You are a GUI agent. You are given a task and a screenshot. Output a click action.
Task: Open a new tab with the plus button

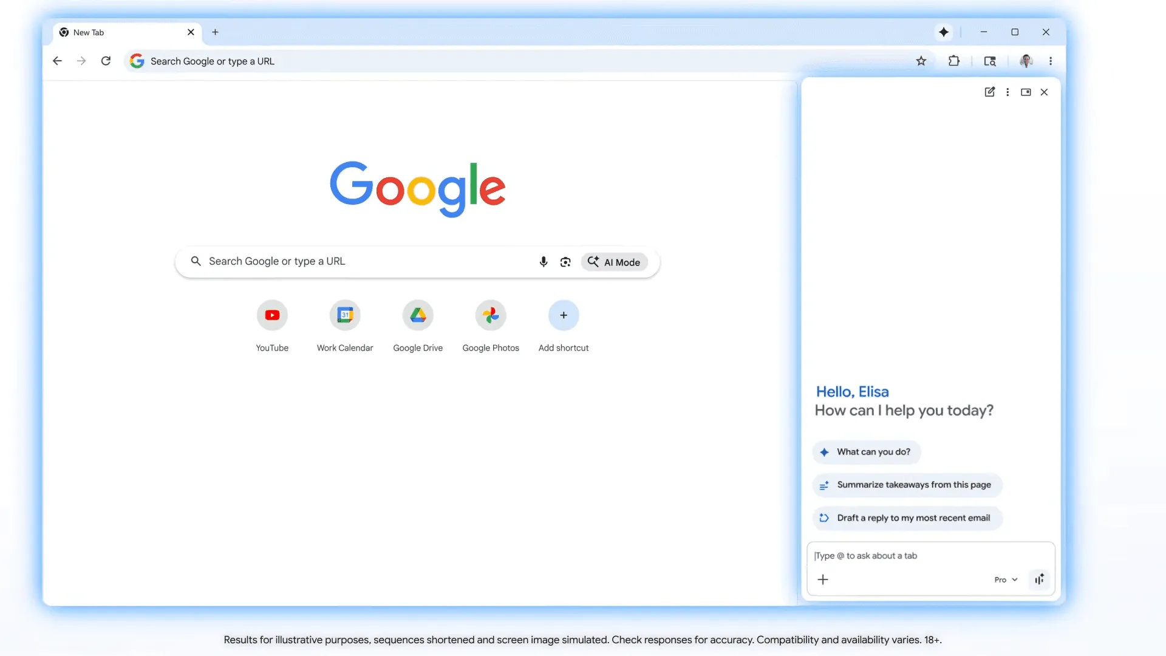tap(215, 32)
